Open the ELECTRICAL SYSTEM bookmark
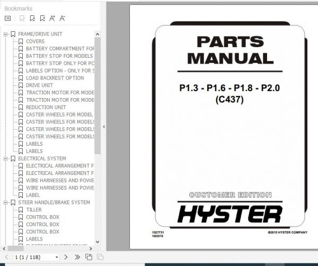 pyautogui.click(x=42, y=158)
